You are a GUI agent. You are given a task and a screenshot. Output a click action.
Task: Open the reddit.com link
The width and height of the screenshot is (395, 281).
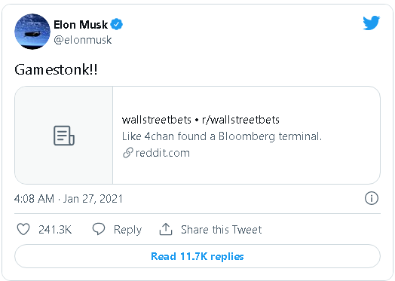pos(163,153)
